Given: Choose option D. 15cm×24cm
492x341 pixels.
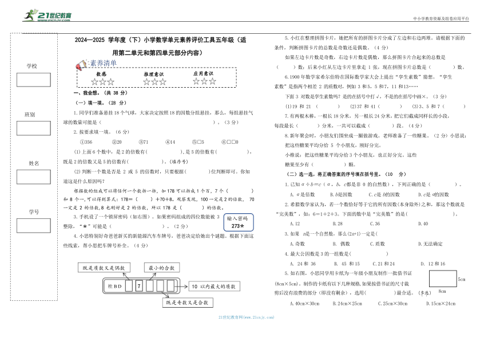Looking at the screenshot, I should (x=441, y=304).
